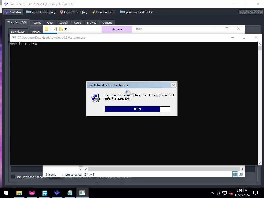Switch Explorer to Large icons view
The width and height of the screenshot is (264, 198).
(241, 174)
